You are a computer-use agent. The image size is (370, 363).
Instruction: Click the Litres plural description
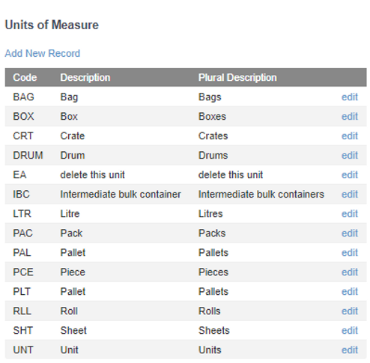pos(210,213)
